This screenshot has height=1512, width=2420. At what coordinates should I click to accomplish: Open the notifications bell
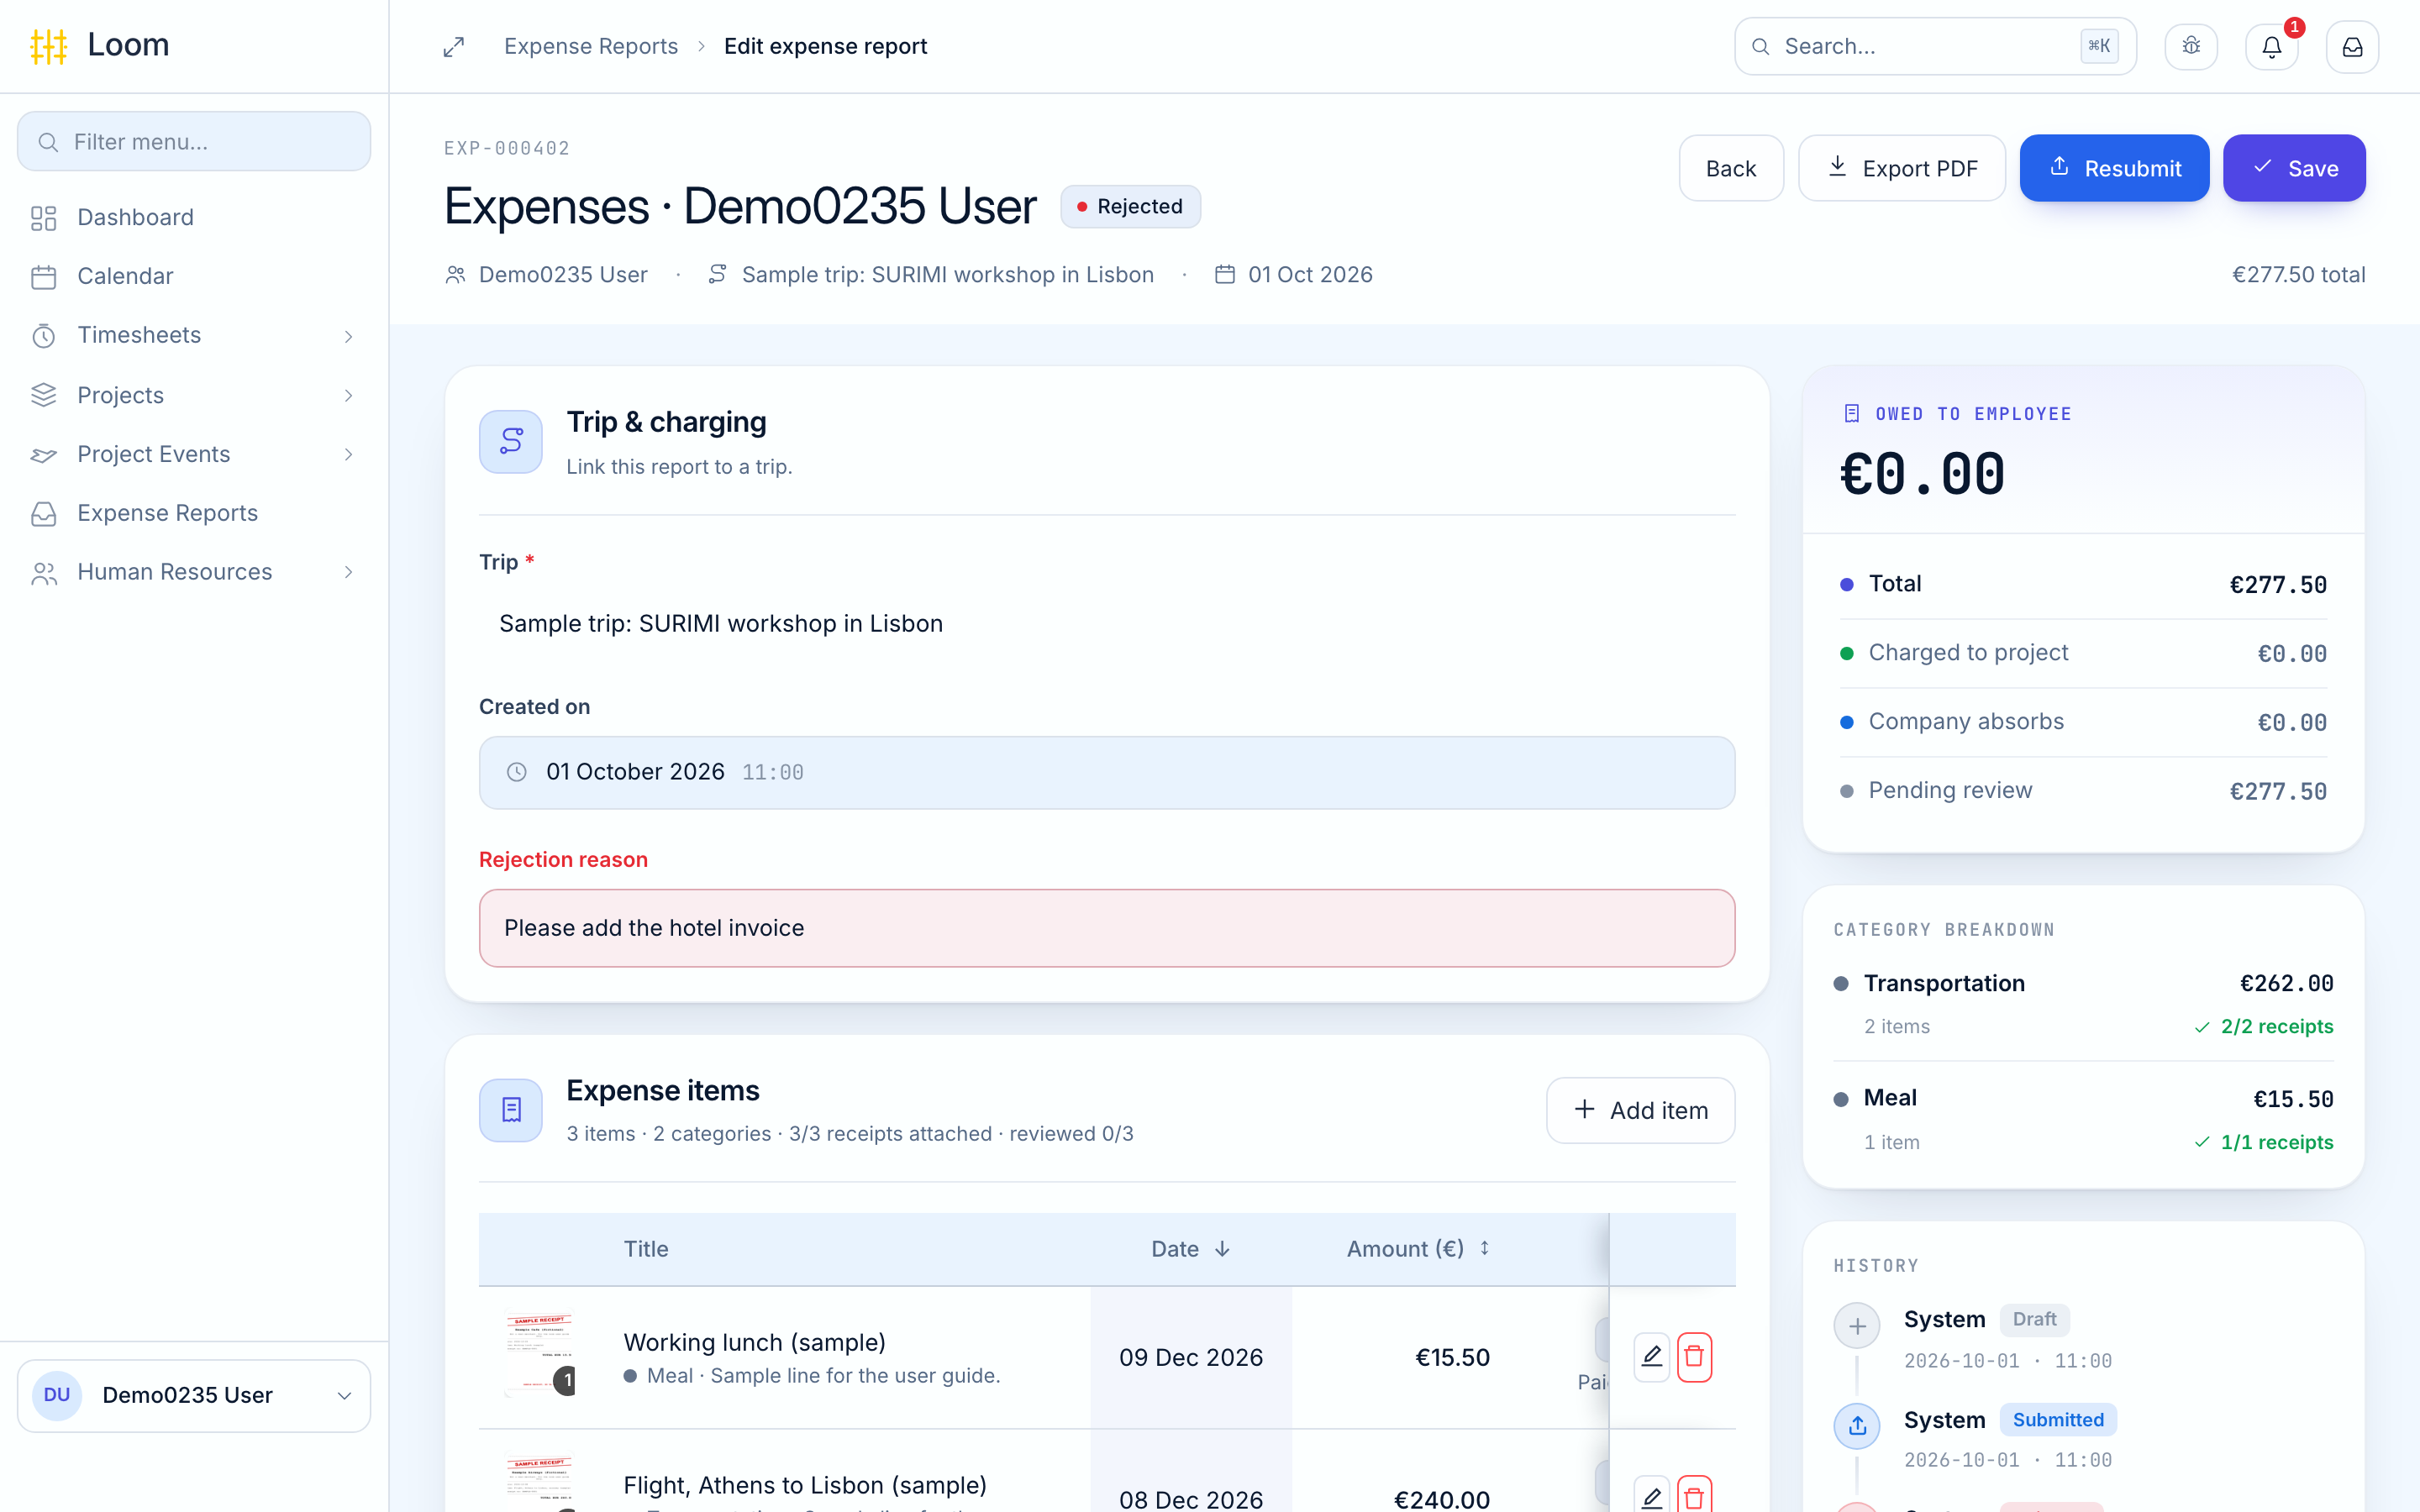pos(2272,47)
